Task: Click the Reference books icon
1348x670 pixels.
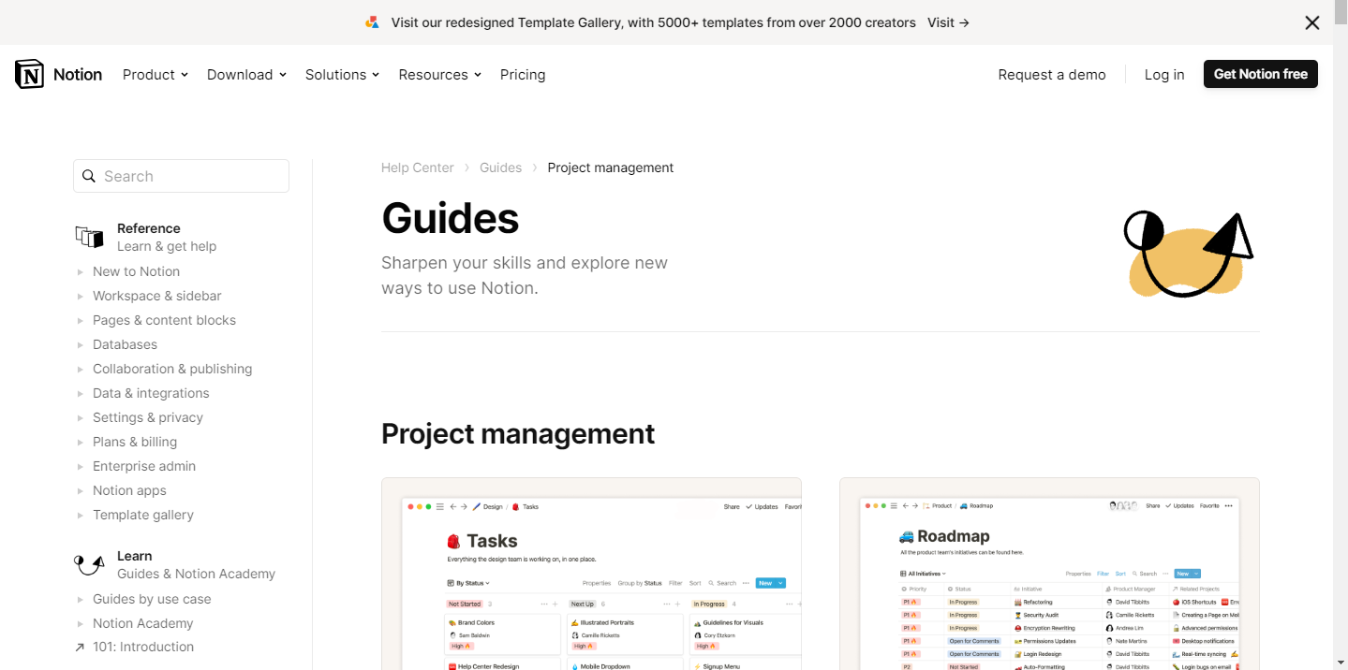Action: tap(89, 237)
